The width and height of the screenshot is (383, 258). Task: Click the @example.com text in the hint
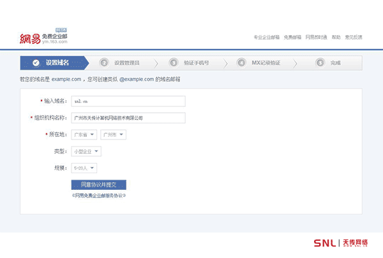(x=137, y=79)
